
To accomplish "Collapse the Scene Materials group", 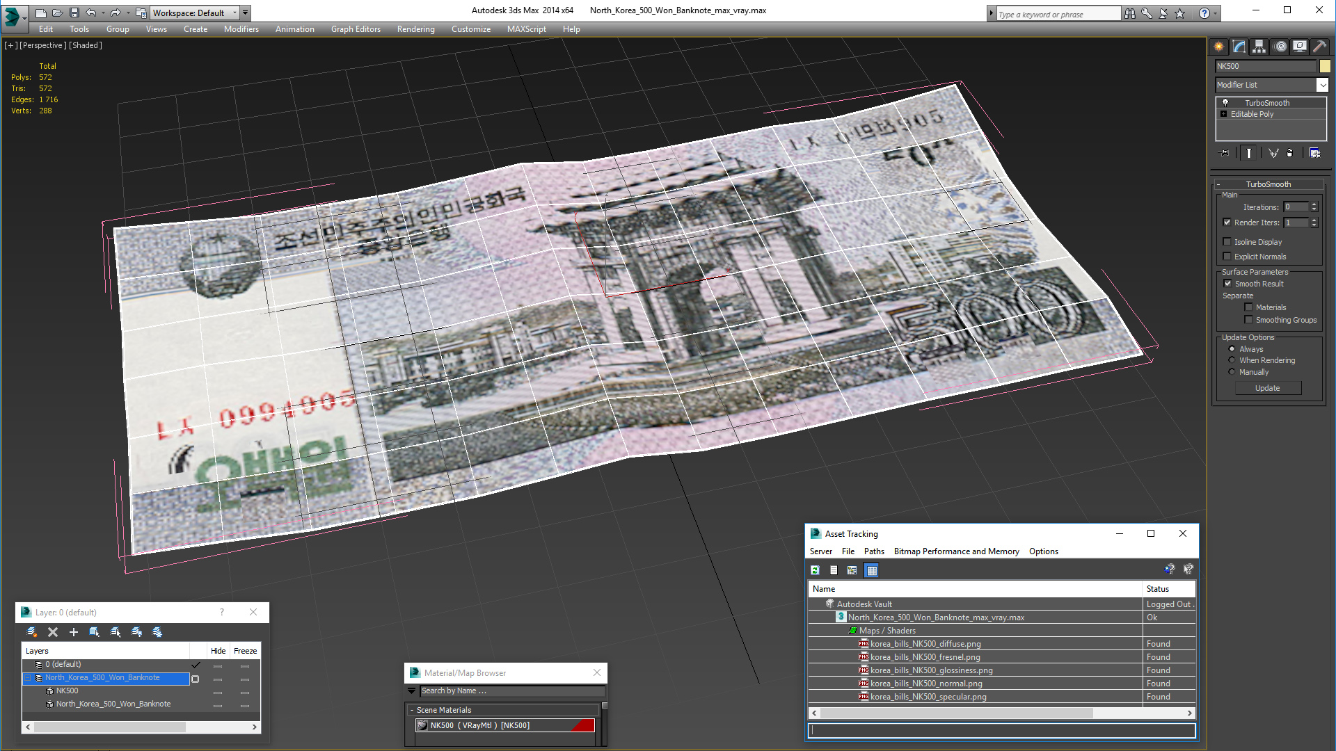I will tap(412, 710).
